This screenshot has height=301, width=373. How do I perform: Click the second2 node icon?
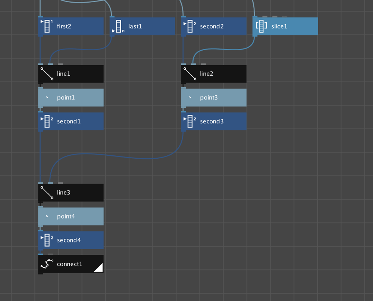pos(190,26)
